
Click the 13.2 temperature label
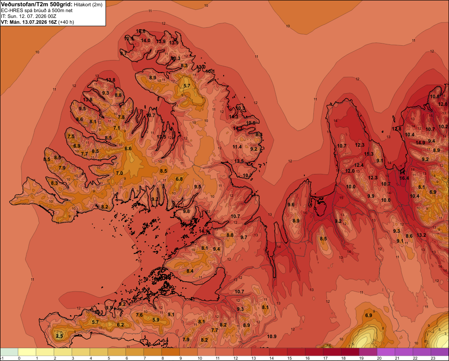click(421, 235)
